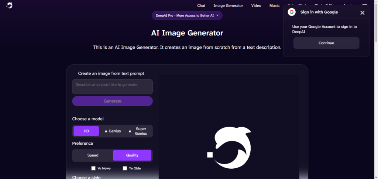Continue with Google account sign-in
Image resolution: width=378 pixels, height=179 pixels.
click(x=326, y=43)
